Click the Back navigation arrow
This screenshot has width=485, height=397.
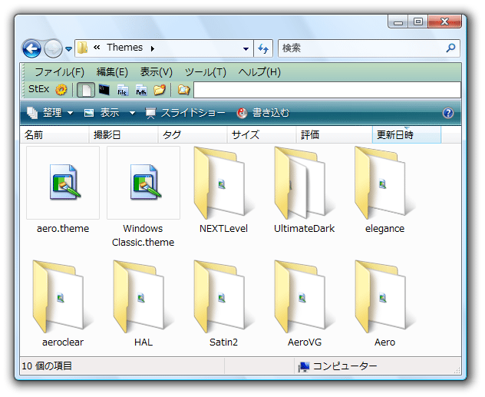tap(31, 48)
